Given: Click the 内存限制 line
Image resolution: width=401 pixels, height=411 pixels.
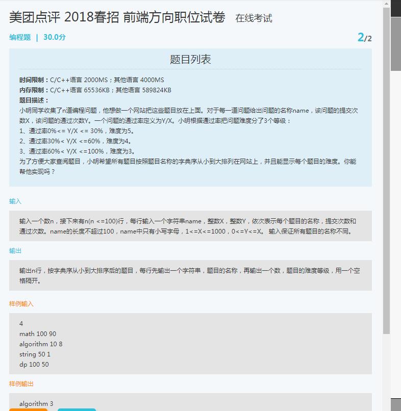Looking at the screenshot, I should click(95, 90).
